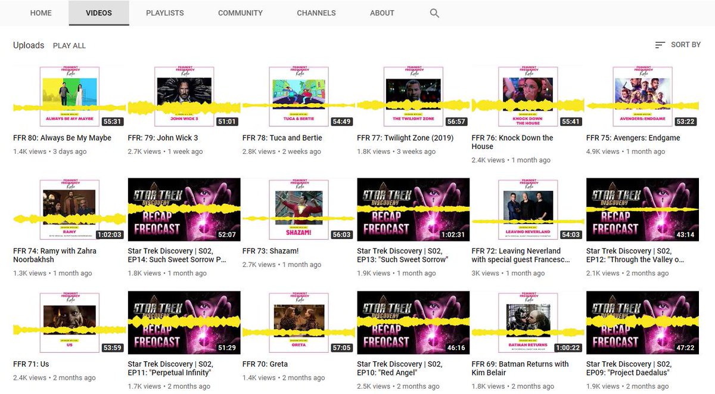Select the Videos tab
This screenshot has width=715, height=394.
pos(99,13)
